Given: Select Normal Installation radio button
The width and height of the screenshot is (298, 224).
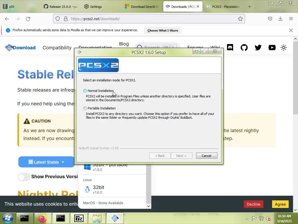Looking at the screenshot, I should 85,91.
